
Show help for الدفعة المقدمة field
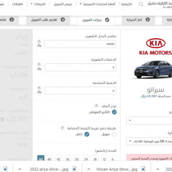(x=39, y=88)
